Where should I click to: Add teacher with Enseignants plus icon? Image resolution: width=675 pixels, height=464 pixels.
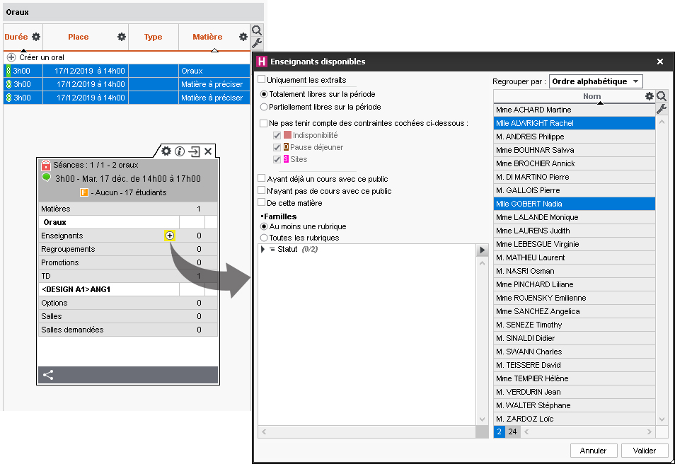170,236
